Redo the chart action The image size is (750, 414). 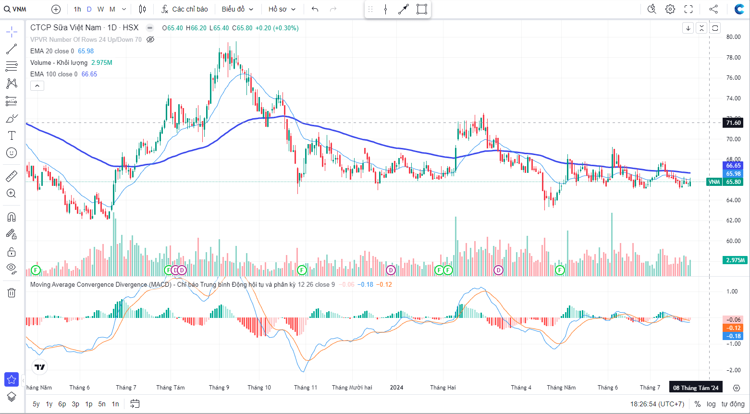pyautogui.click(x=333, y=9)
